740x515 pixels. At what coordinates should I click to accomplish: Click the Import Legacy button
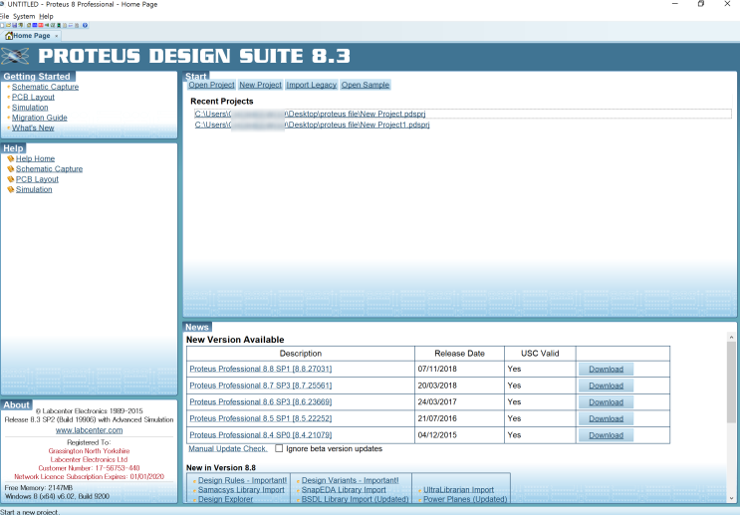312,85
